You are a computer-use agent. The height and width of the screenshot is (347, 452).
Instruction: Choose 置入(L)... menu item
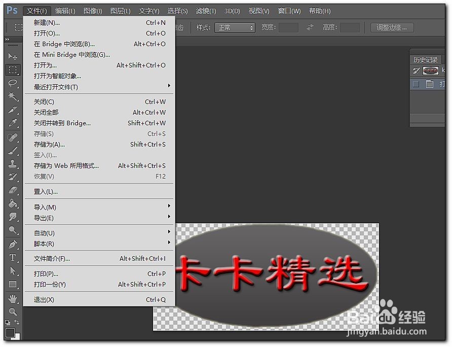(x=99, y=192)
